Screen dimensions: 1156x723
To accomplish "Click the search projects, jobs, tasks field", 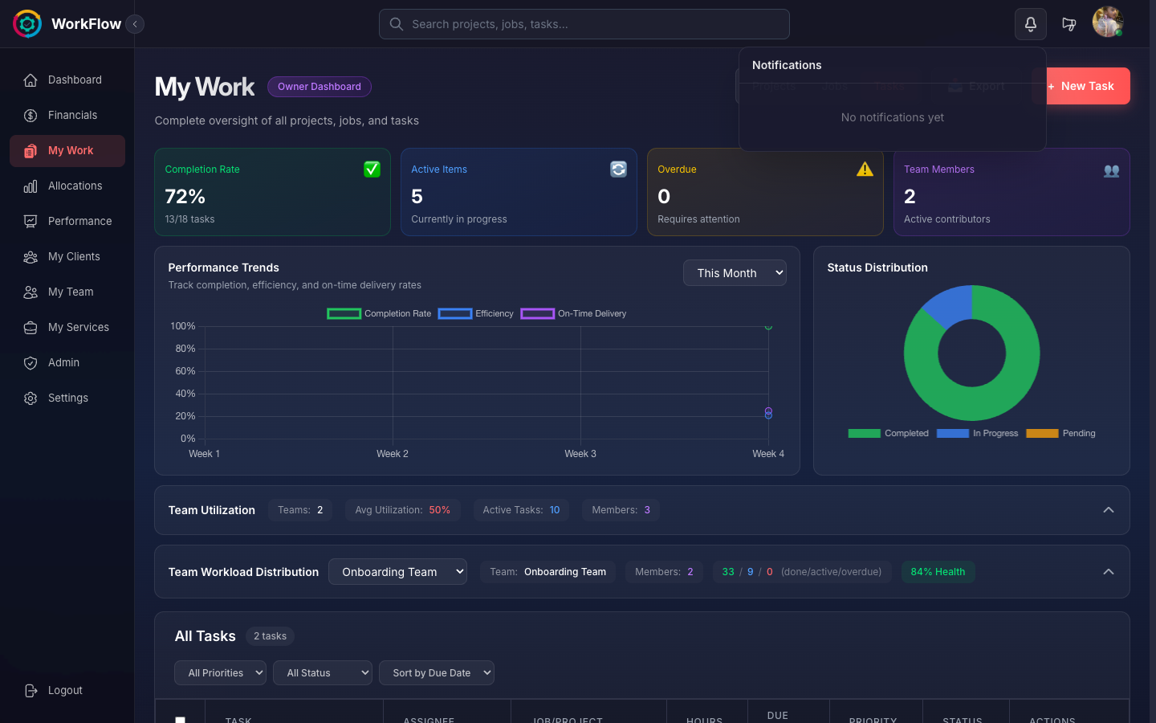I will coord(584,24).
